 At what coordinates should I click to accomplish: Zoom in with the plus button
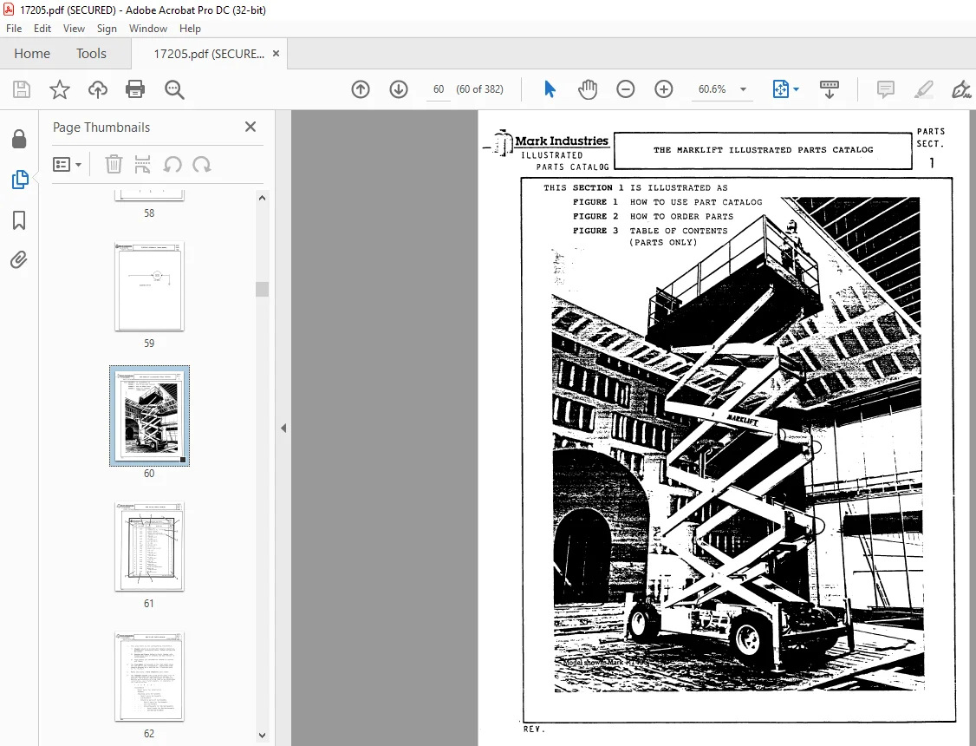click(664, 89)
